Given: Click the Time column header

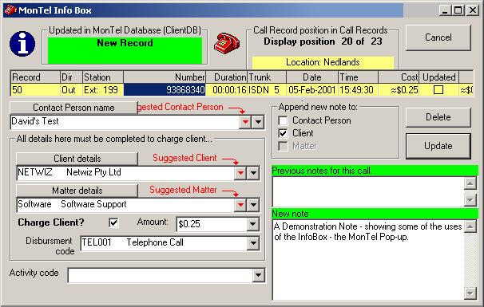Looking at the screenshot, I should pyautogui.click(x=358, y=77).
